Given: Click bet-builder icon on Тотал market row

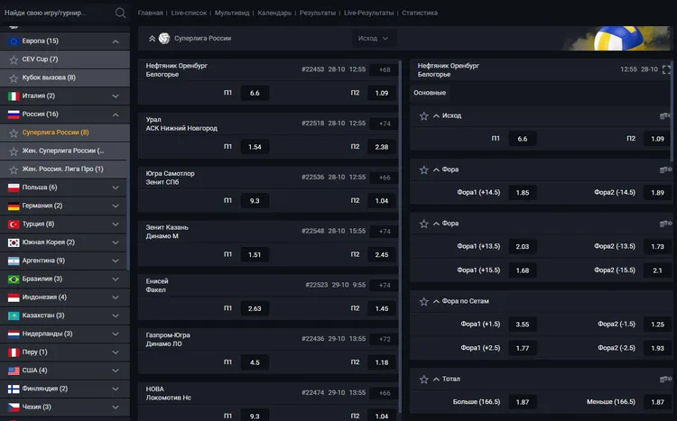Looking at the screenshot, I should 666,380.
